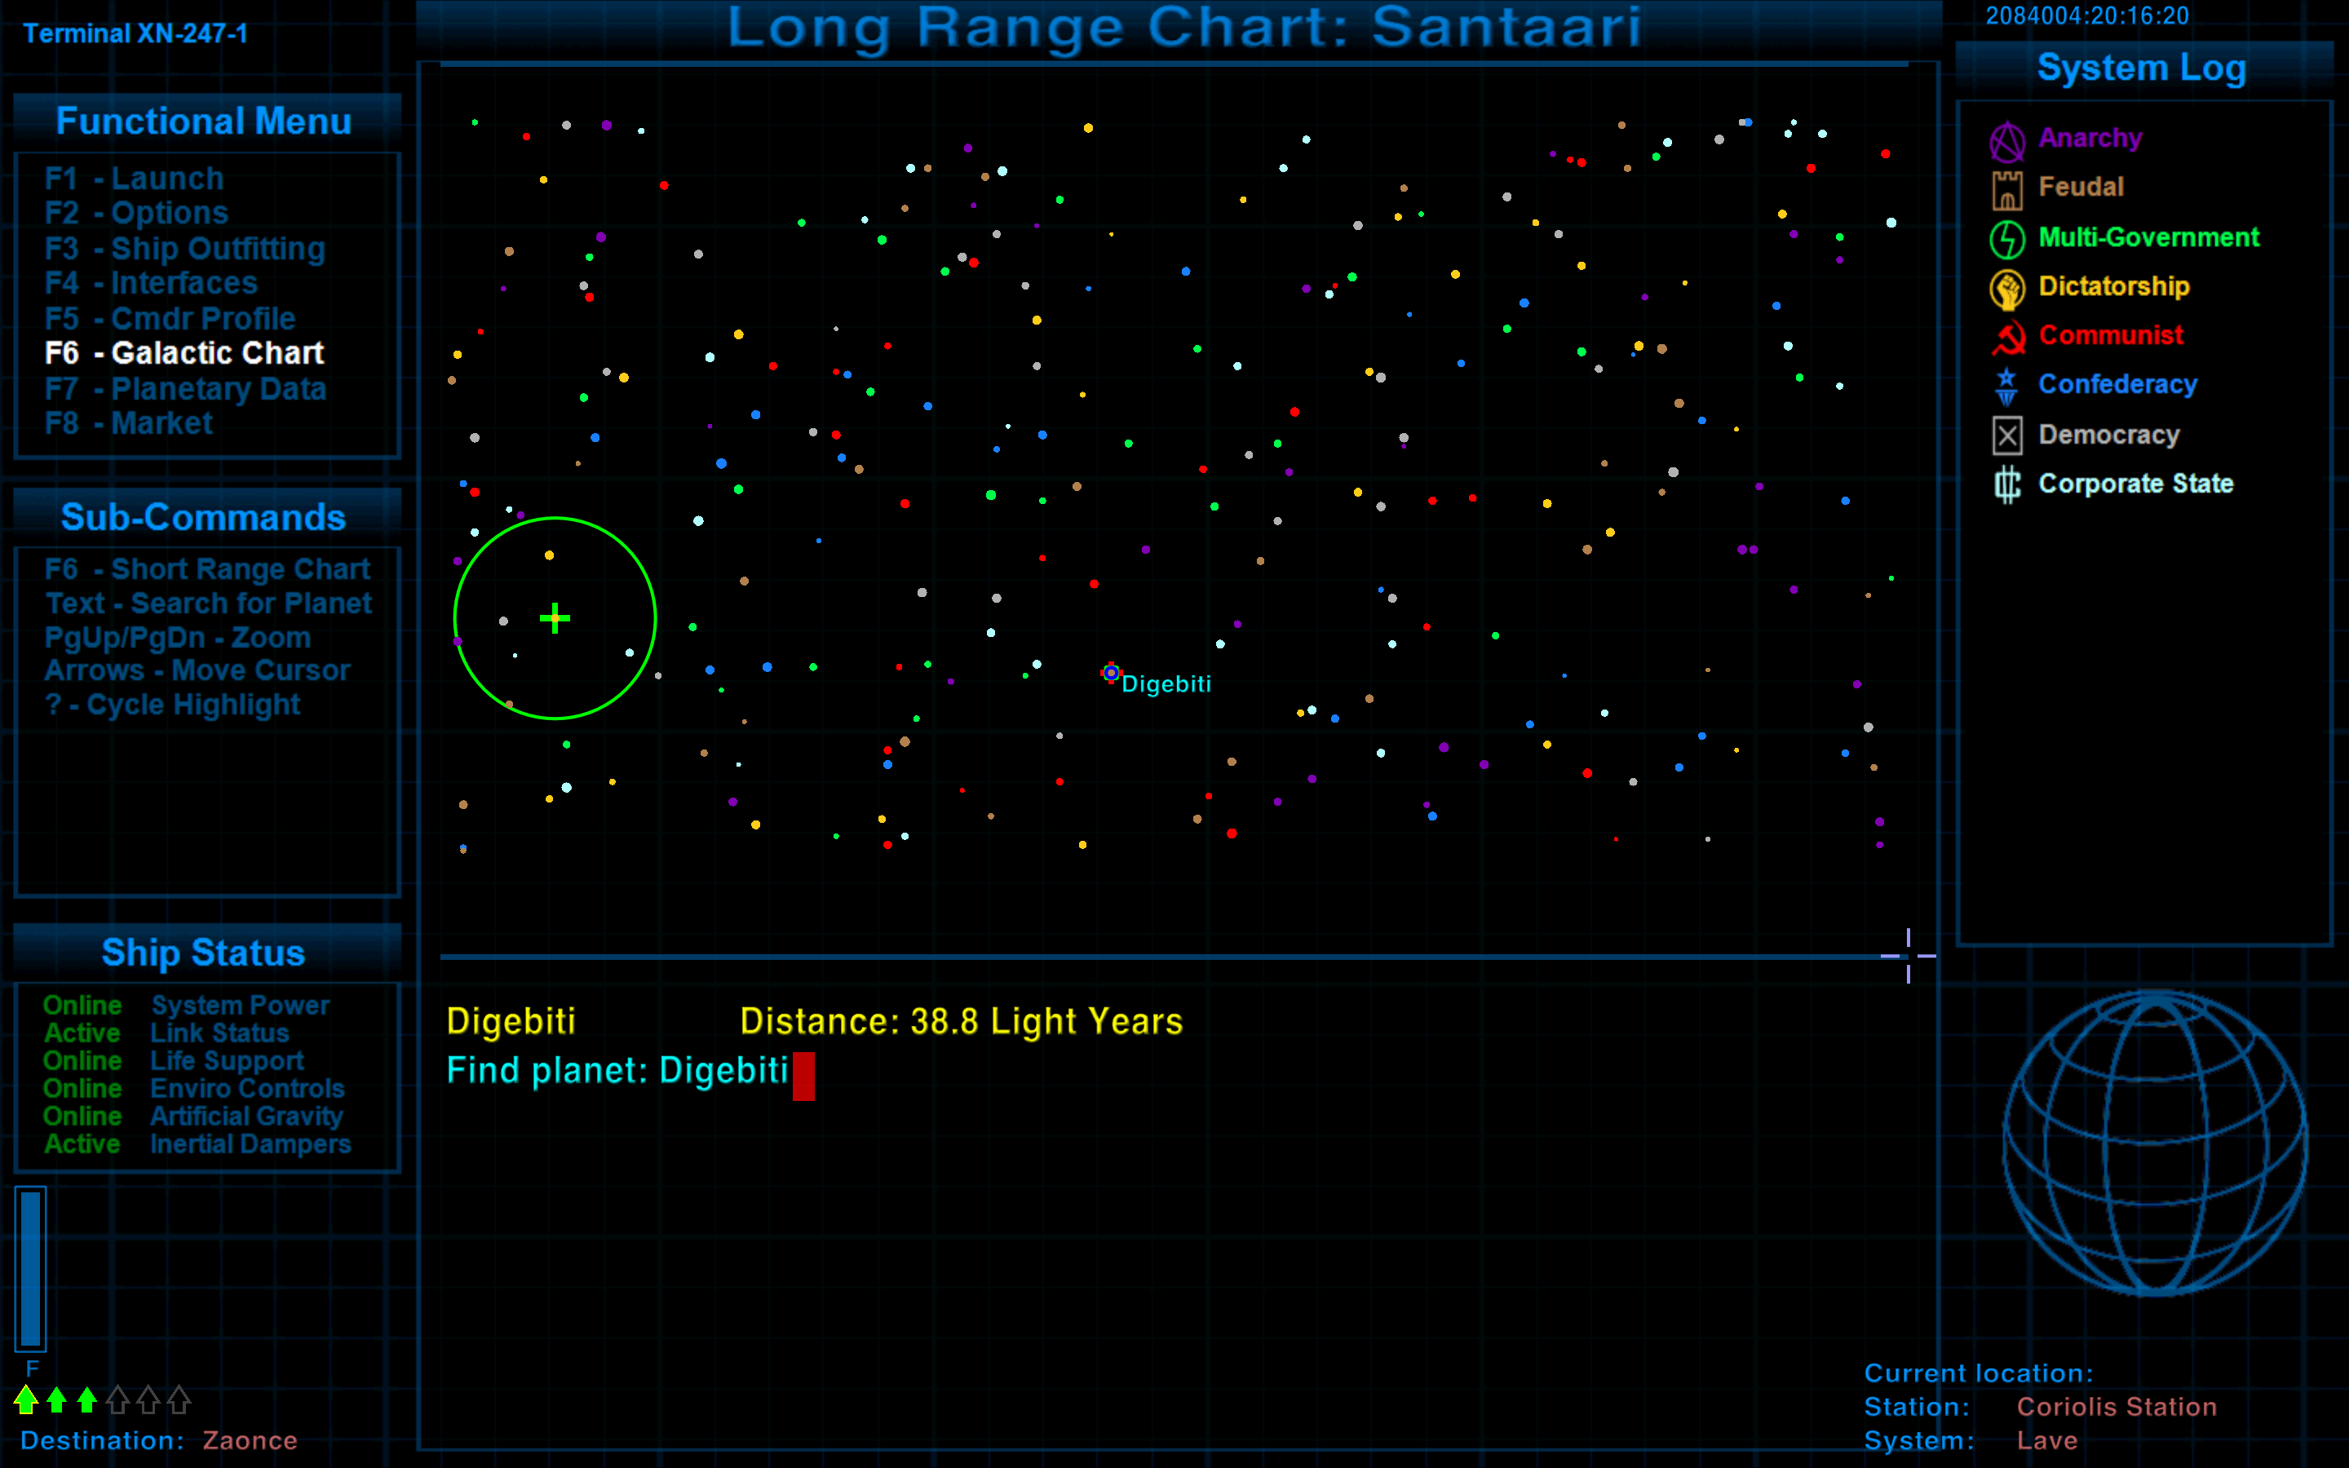Click Text - Search for Planet
The image size is (2349, 1468).
point(208,603)
